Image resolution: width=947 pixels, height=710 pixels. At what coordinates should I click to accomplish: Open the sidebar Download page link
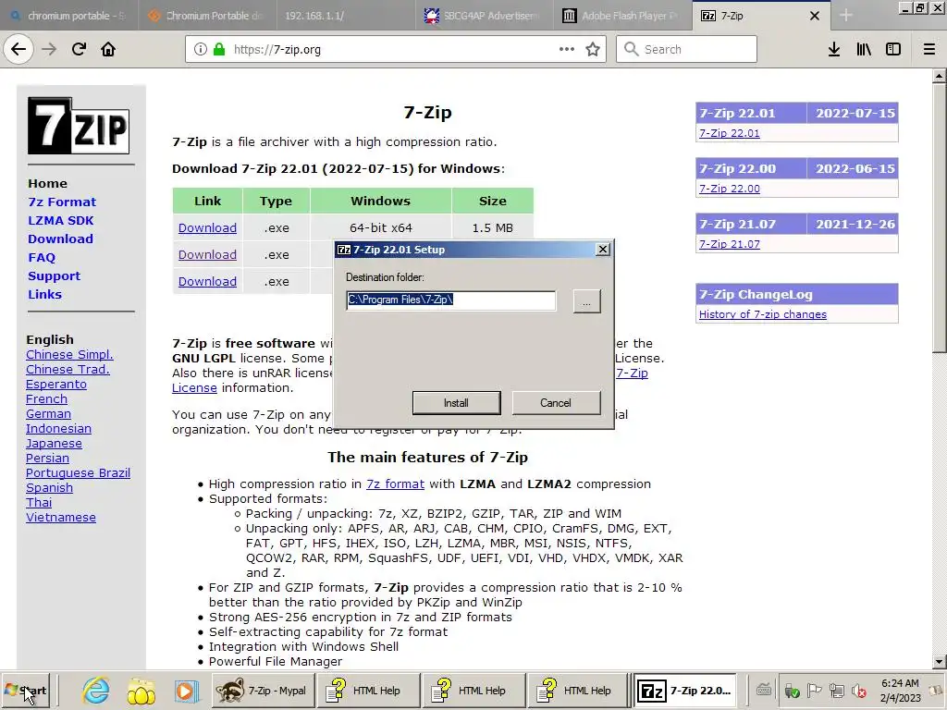click(60, 239)
